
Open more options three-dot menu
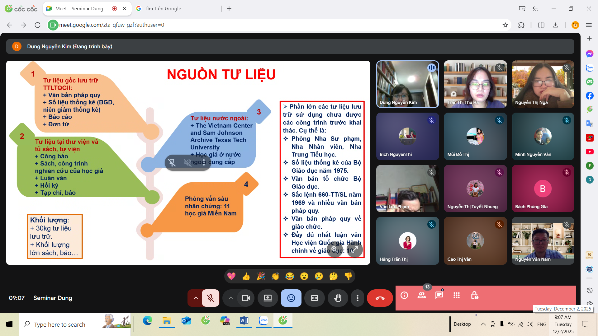357,298
